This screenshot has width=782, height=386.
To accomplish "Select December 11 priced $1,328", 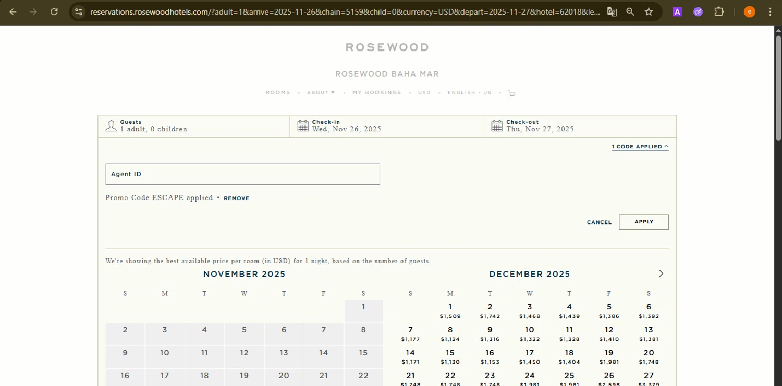I will coord(569,334).
